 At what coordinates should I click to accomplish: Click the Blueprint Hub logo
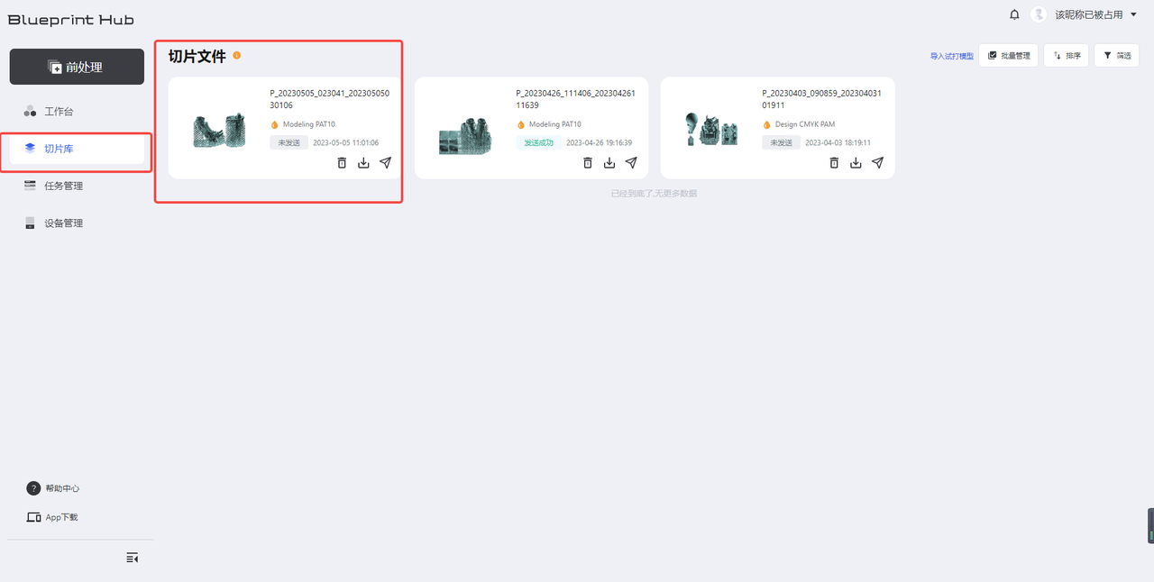tap(71, 20)
